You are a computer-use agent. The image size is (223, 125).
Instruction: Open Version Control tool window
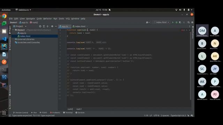tap(21, 112)
